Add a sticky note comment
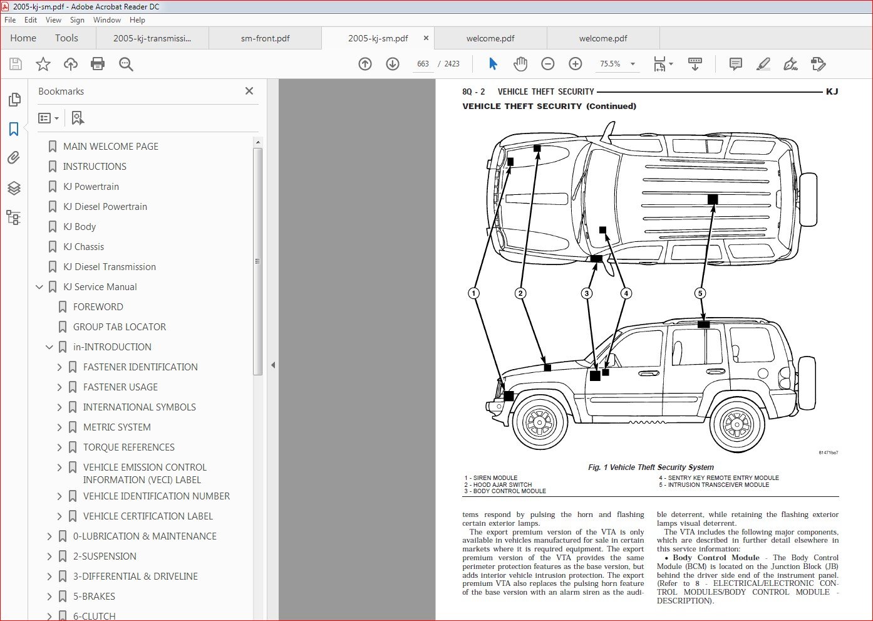Viewport: 873px width, 621px height. (x=736, y=64)
